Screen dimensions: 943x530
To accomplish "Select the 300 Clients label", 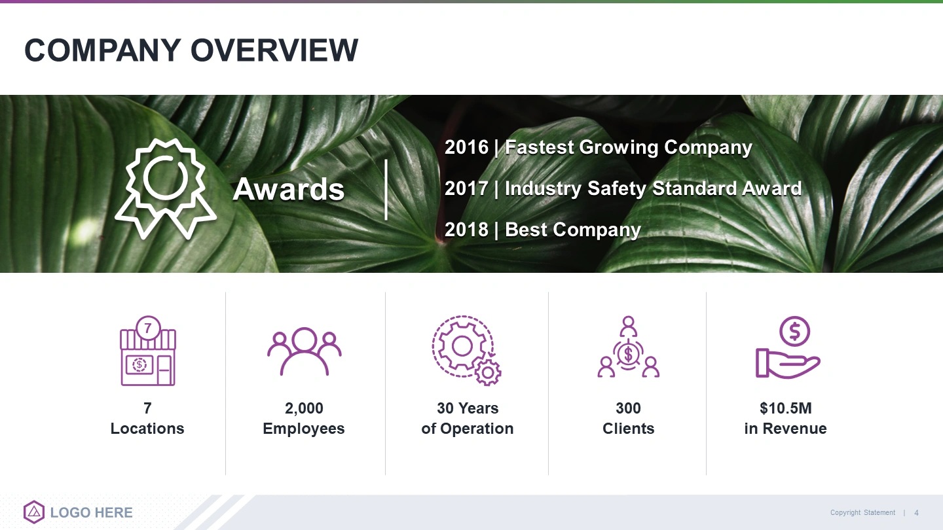I will point(629,419).
